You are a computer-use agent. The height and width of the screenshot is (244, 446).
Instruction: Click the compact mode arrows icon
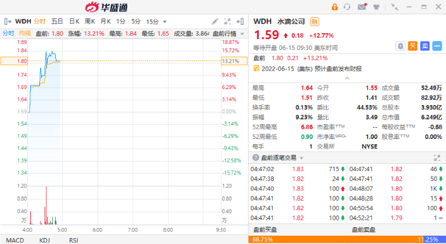[x=394, y=7]
